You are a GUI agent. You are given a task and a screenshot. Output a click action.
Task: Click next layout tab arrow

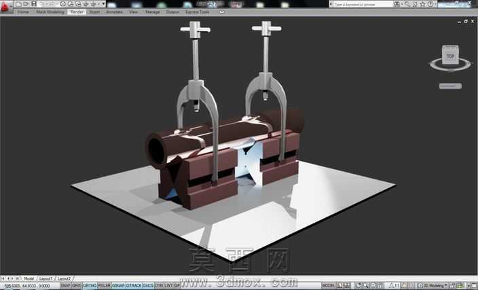(12, 278)
